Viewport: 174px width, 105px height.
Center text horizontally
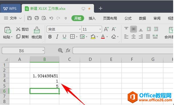(x=134, y=36)
